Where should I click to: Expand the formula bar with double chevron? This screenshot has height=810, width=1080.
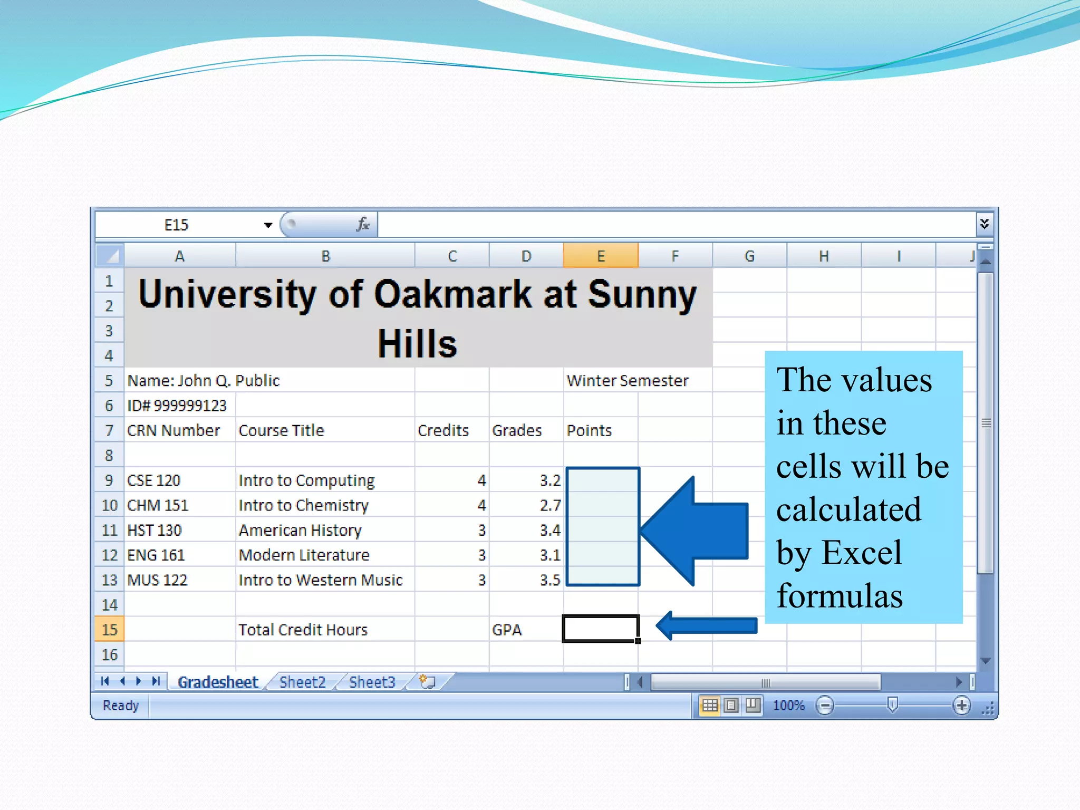(984, 224)
